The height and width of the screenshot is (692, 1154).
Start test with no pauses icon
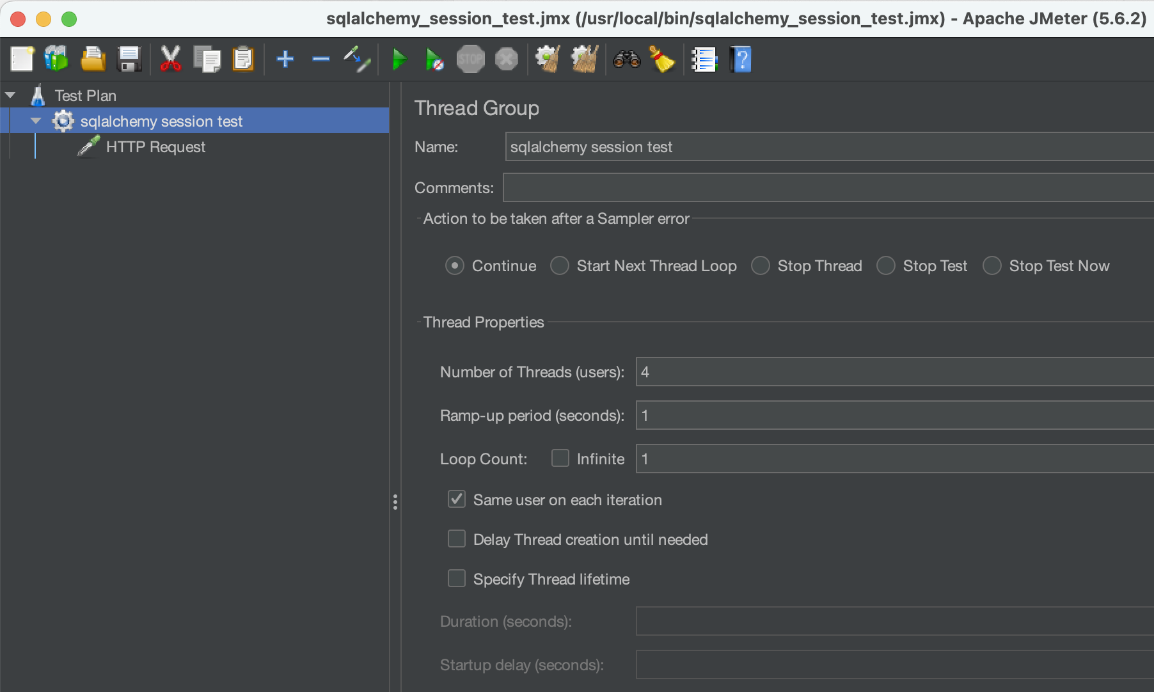434,59
